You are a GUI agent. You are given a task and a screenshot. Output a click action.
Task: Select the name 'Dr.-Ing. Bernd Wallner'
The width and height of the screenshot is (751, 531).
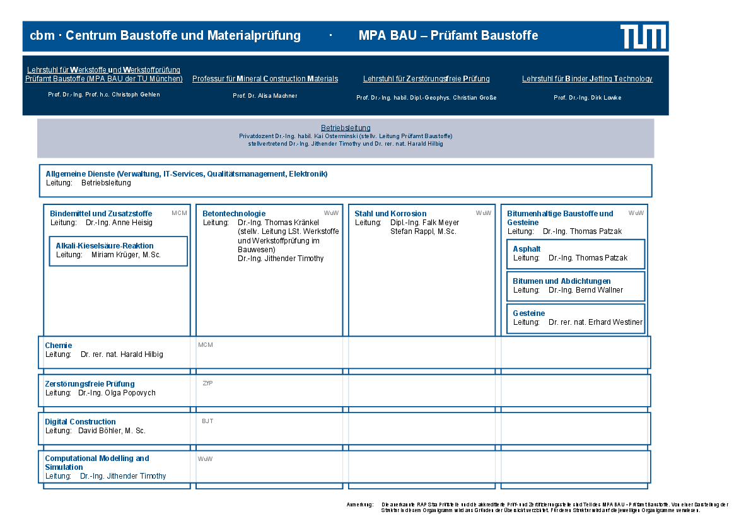586,290
